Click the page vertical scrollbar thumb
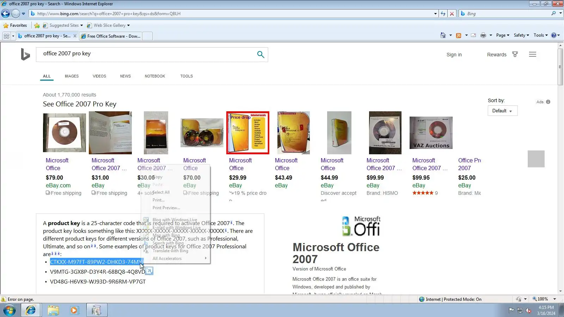This screenshot has width=564, height=317. pos(560,67)
